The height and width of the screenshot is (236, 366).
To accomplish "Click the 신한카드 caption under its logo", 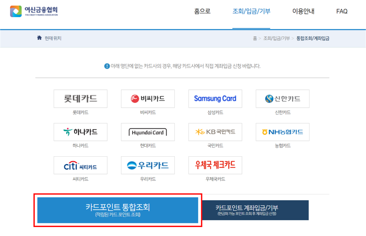I will coord(283,113).
